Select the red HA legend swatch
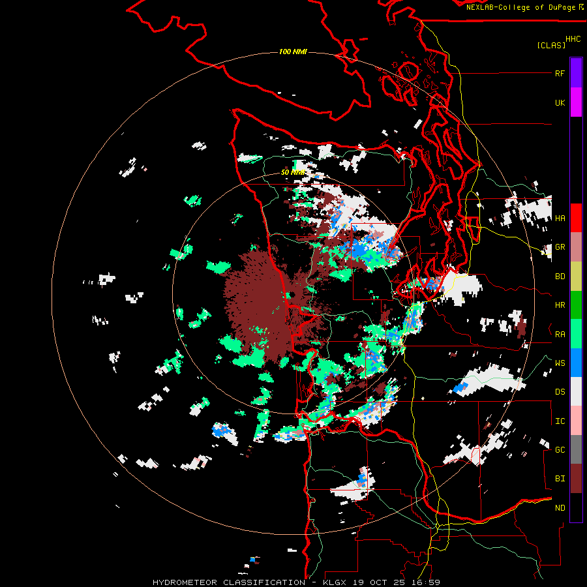 [x=576, y=218]
